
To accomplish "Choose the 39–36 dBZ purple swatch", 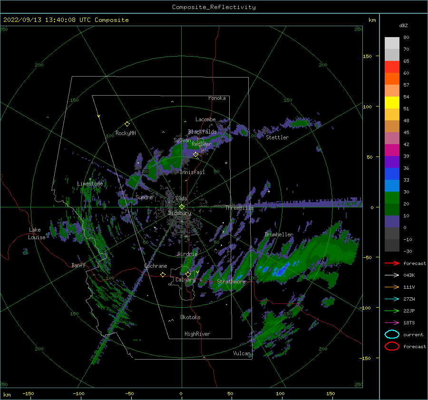I will 392,162.
